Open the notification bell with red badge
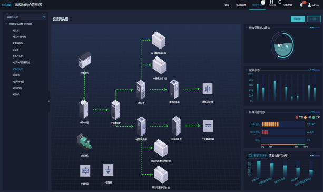323x192 pixels. coord(301,5)
